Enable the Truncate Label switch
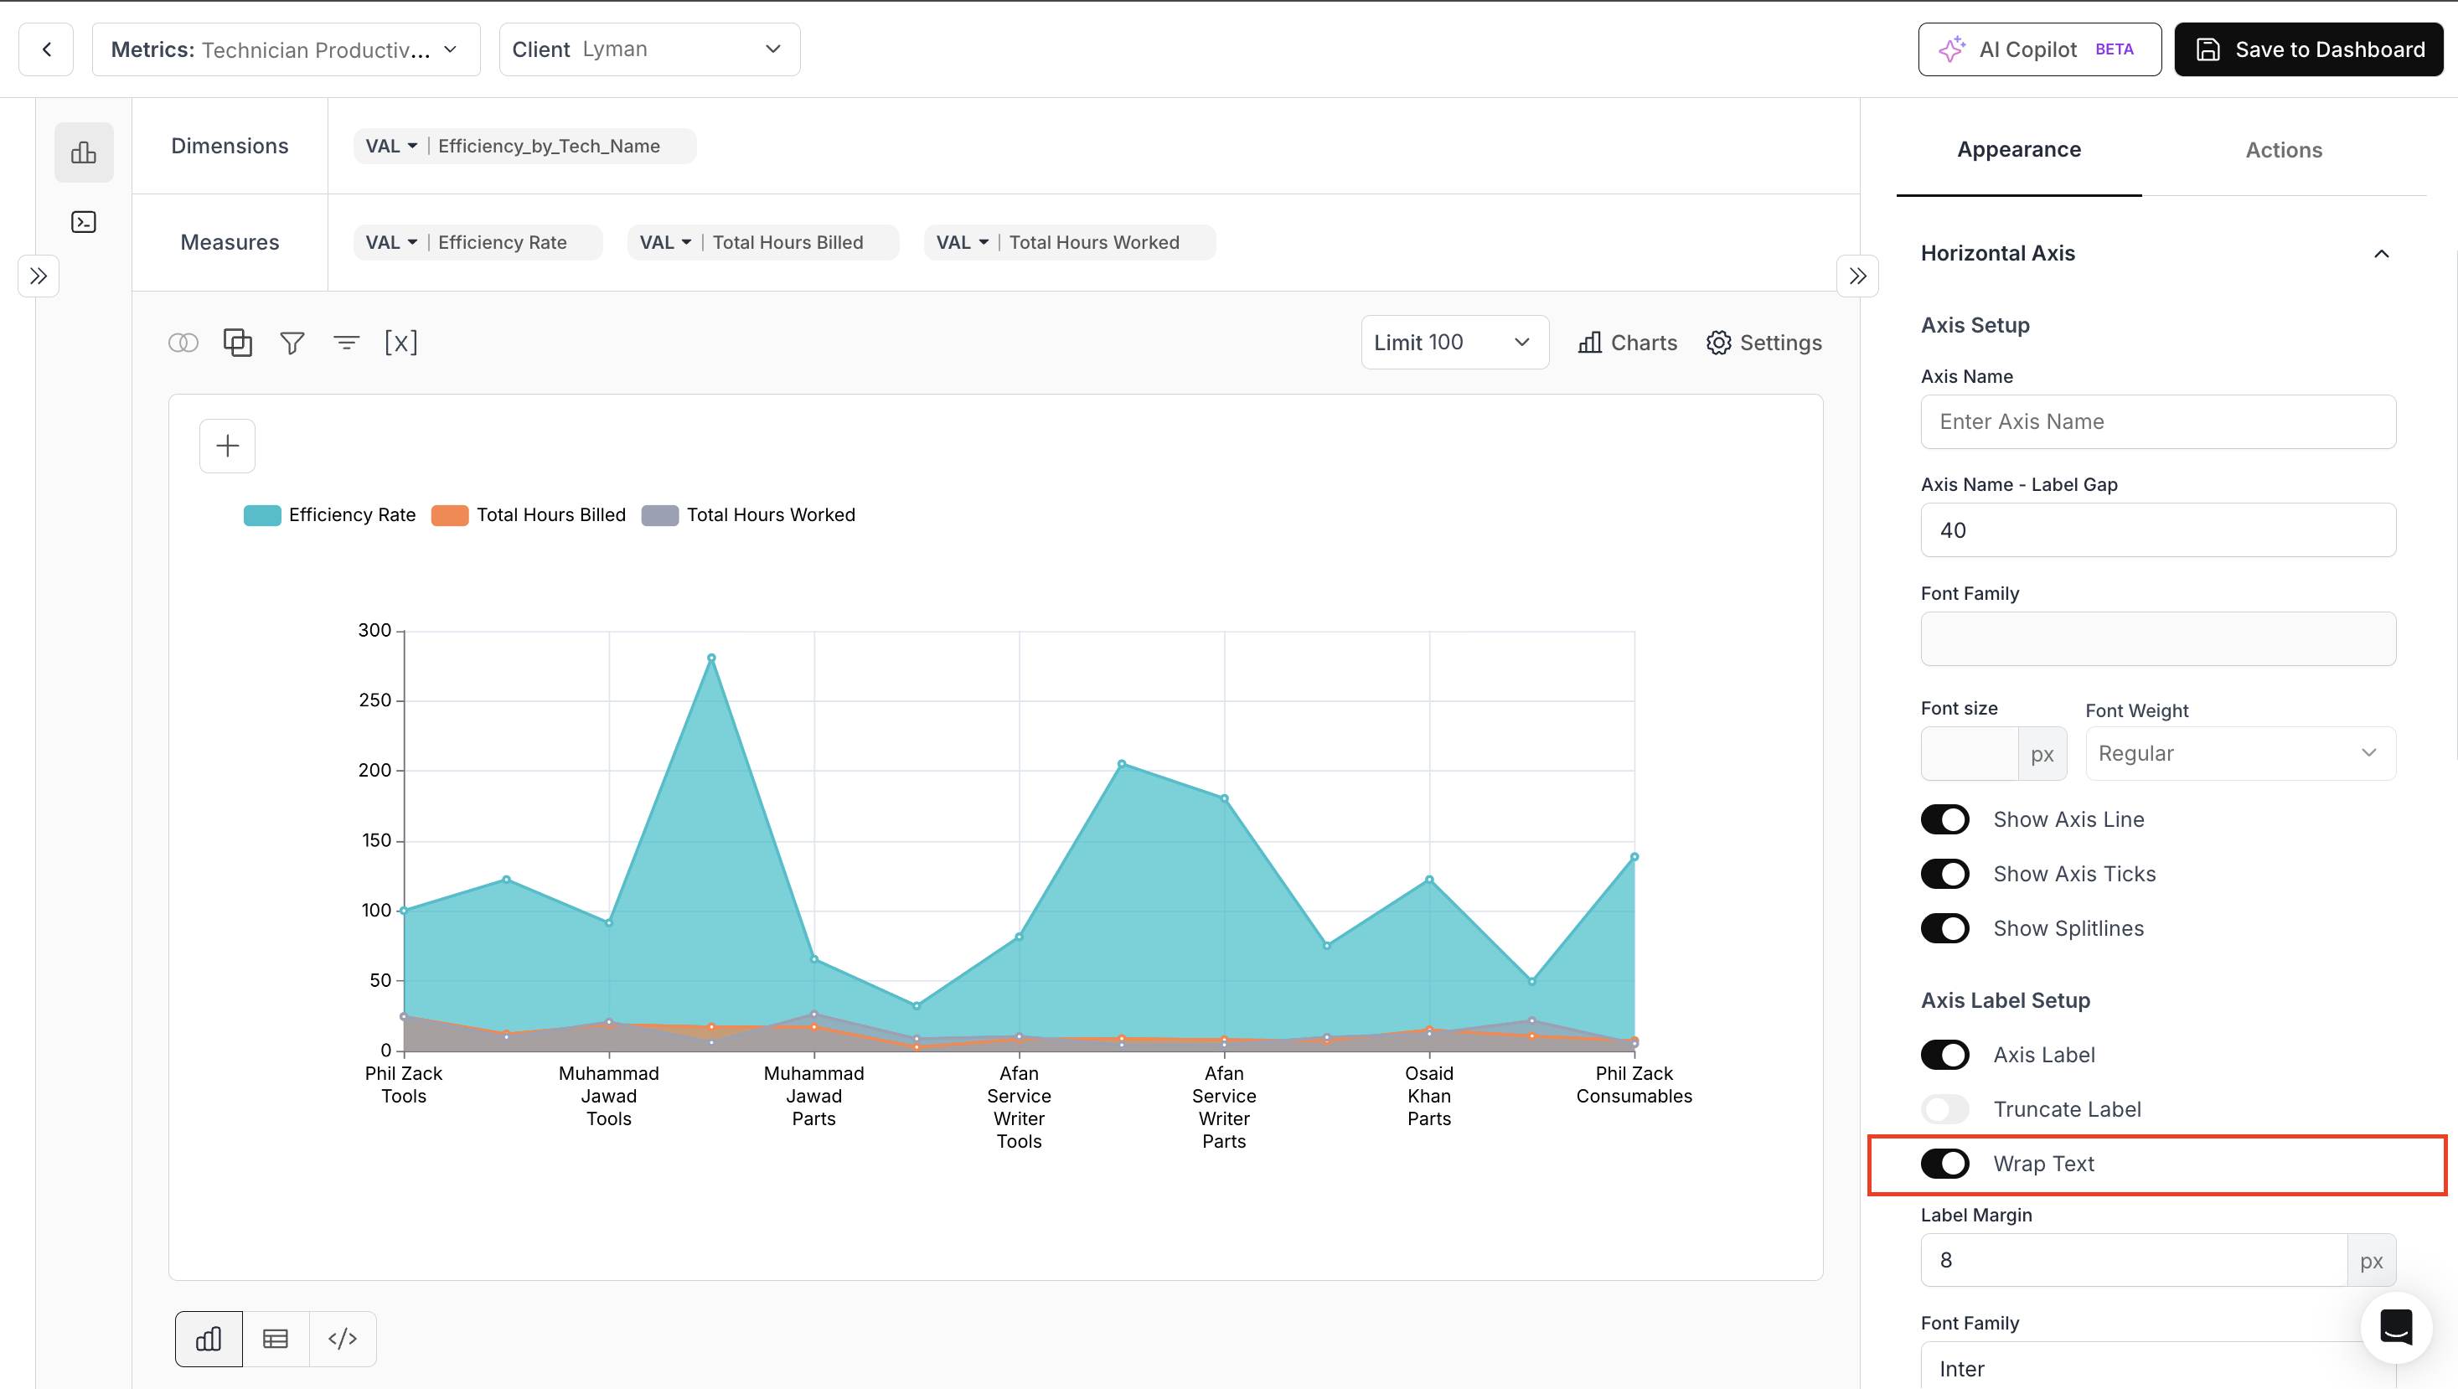The width and height of the screenshot is (2458, 1389). coord(1944,1109)
